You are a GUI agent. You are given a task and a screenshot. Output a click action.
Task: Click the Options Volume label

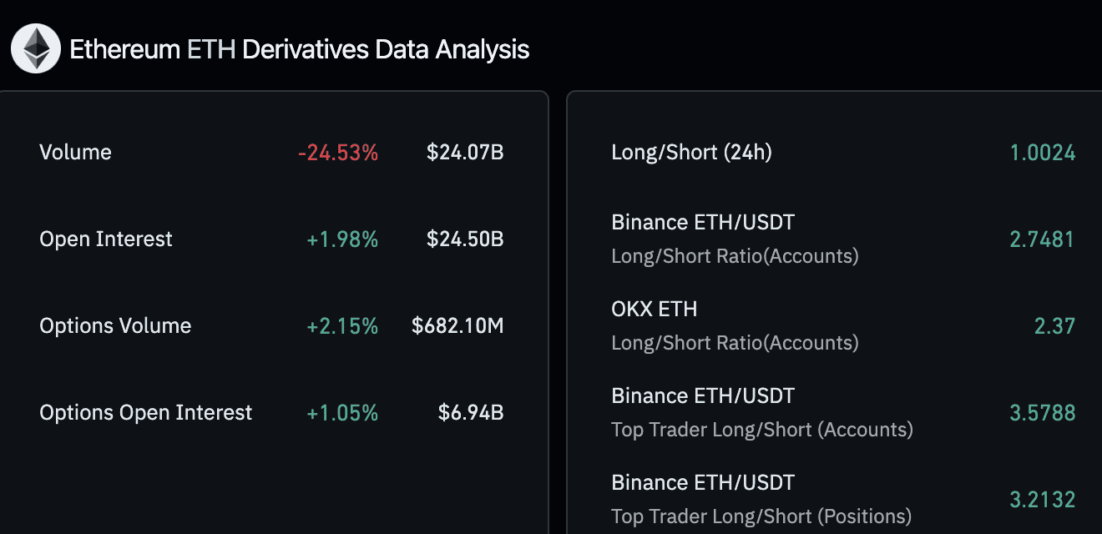click(115, 325)
